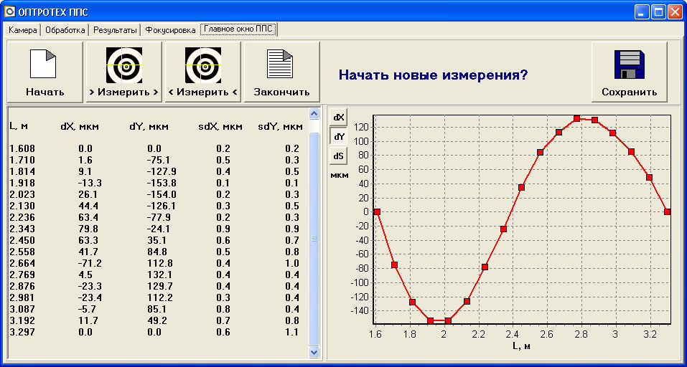Click the dY value 49.2
Screen dimensions: 687x367
(159, 320)
